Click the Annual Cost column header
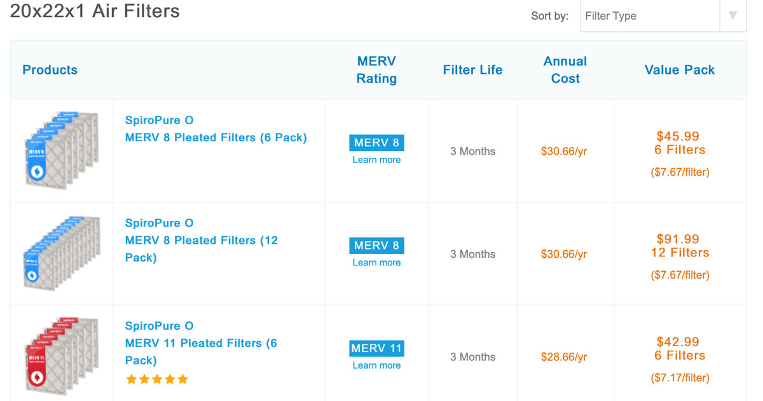Viewport: 763px width, 401px height. pyautogui.click(x=565, y=70)
